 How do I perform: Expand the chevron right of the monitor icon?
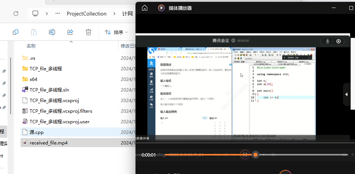[47, 14]
